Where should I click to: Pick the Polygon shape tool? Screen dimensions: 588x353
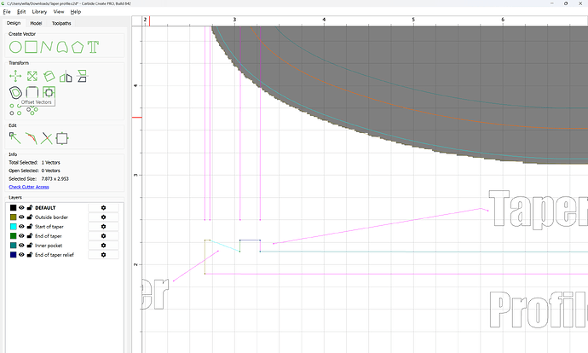77,46
